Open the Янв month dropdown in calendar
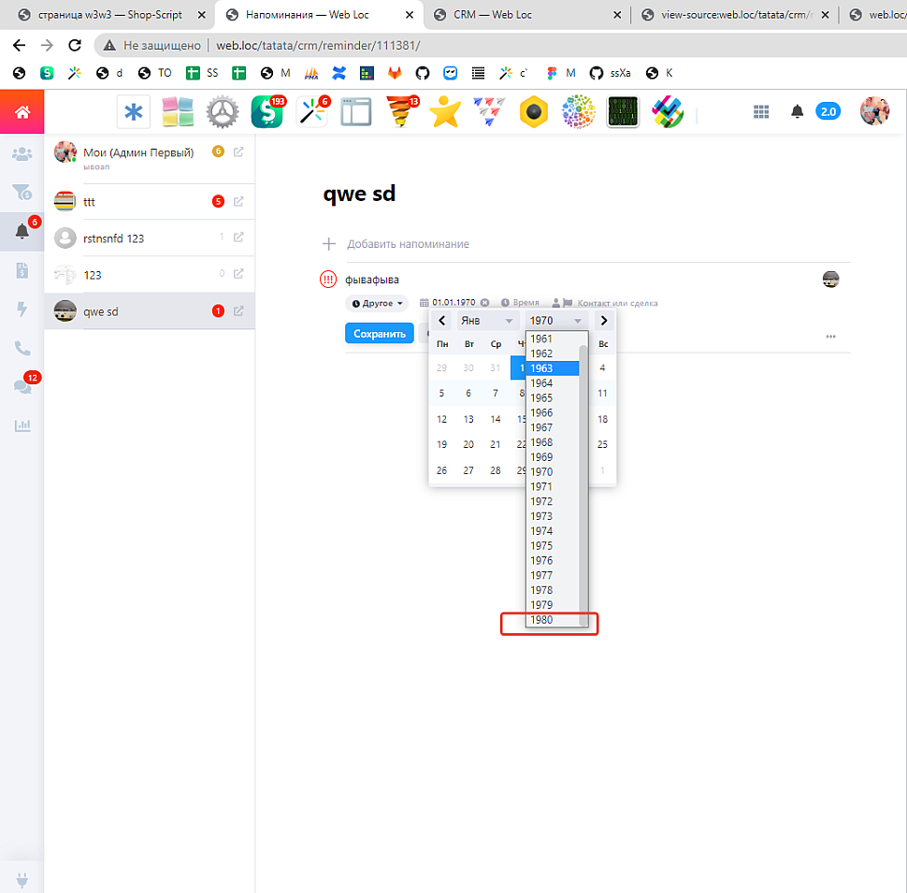 487,321
